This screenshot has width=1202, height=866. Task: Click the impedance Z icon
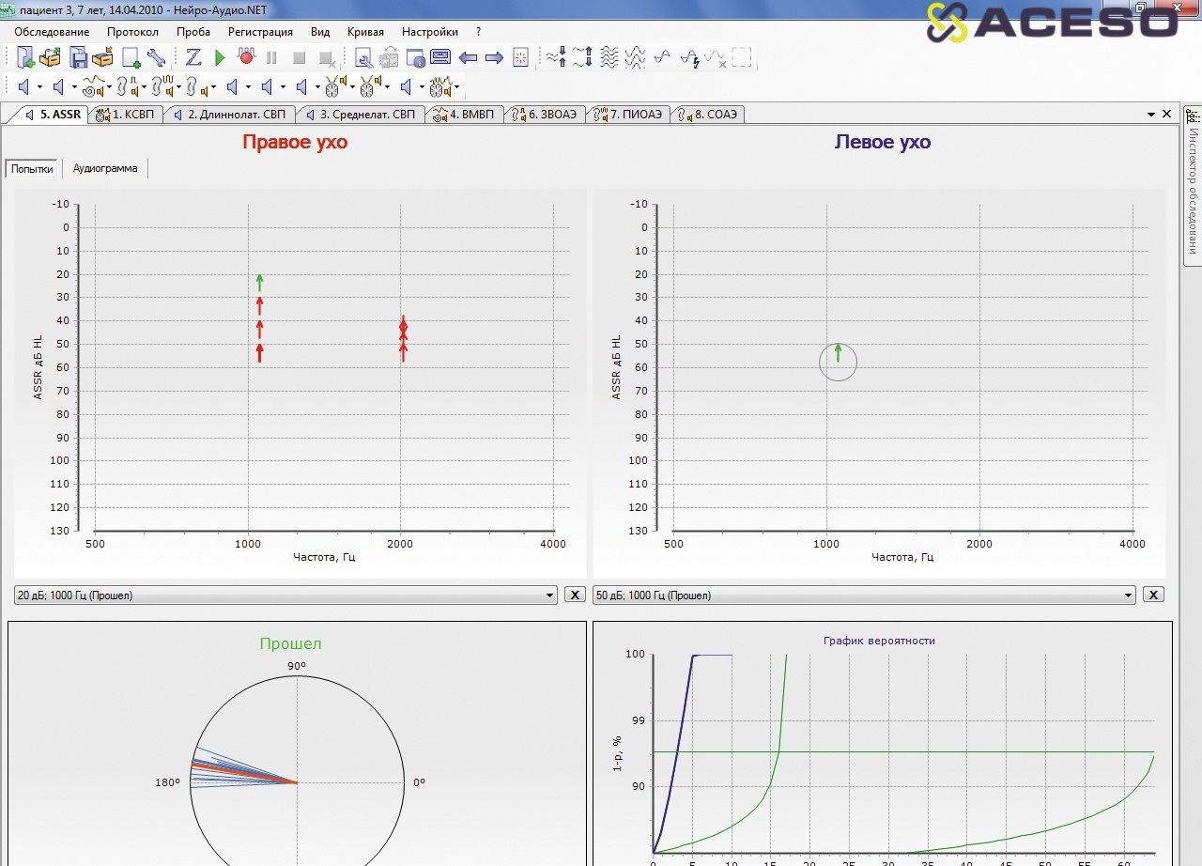193,58
